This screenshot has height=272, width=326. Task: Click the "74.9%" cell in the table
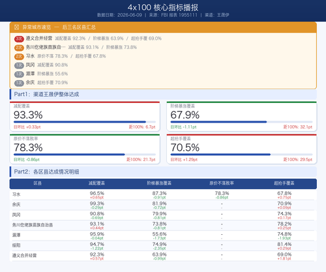click(x=159, y=244)
